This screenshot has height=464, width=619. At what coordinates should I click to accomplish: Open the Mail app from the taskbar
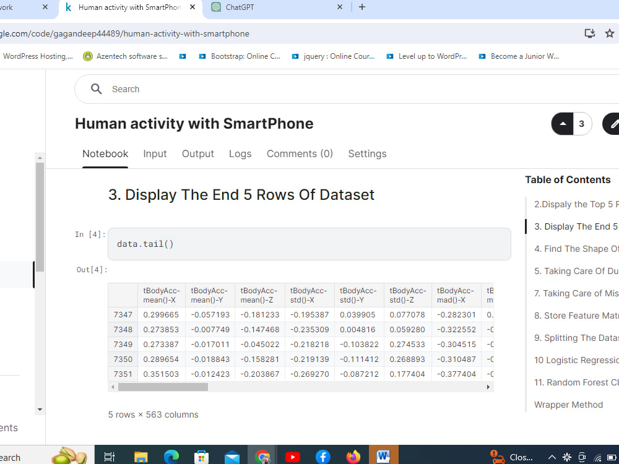pyautogui.click(x=232, y=457)
